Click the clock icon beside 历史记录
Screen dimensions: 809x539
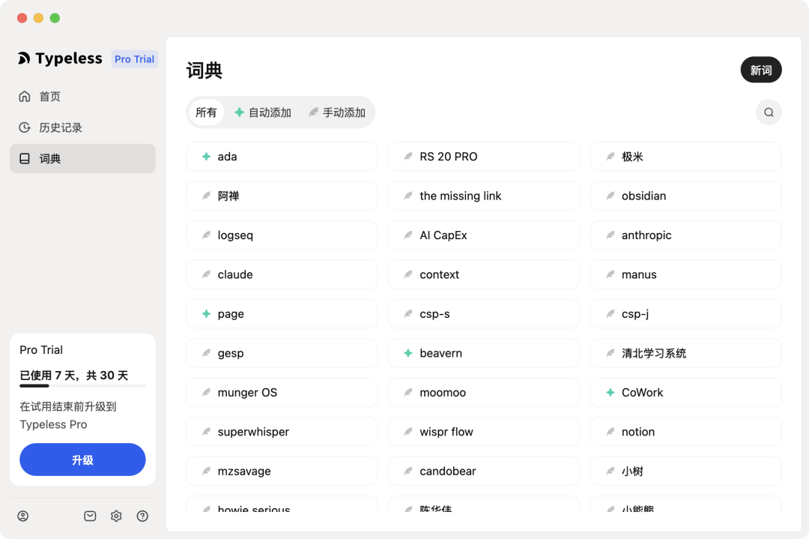coord(25,127)
